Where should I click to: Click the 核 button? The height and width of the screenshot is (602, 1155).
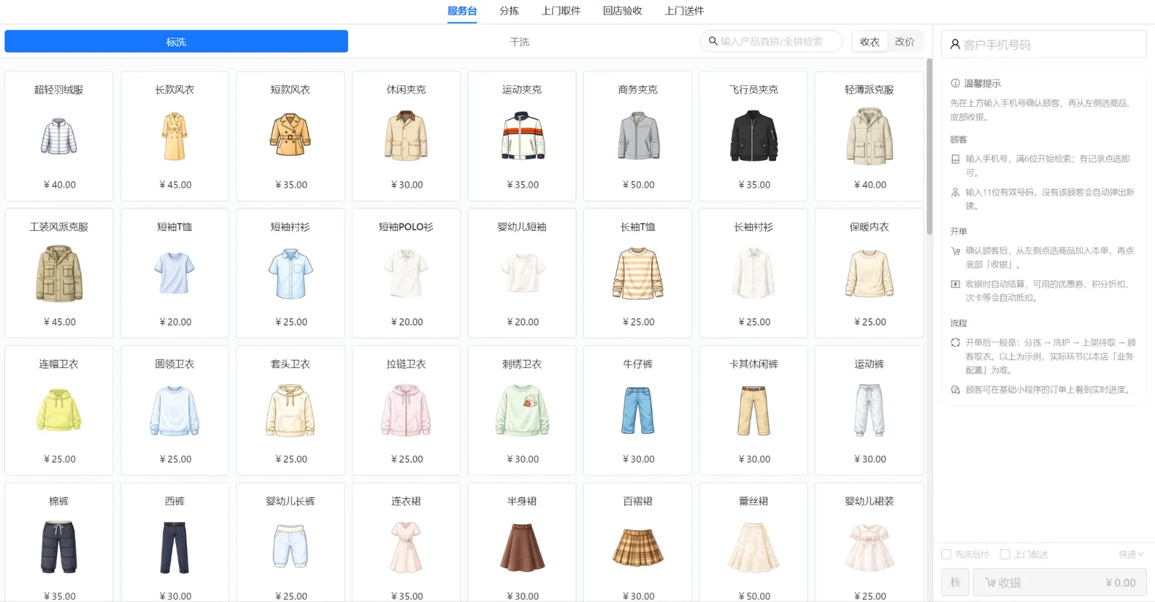coord(955,583)
